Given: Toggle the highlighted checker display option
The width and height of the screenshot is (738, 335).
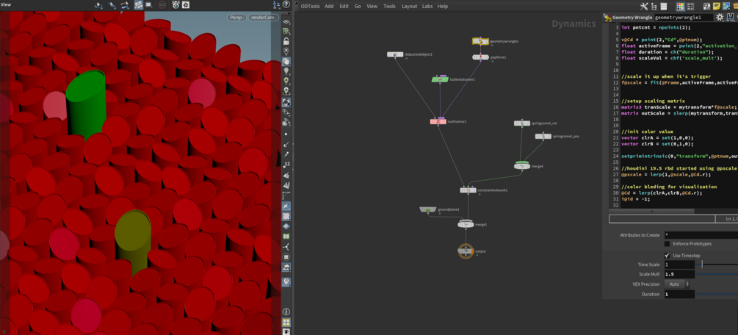Looking at the screenshot, I should [286, 216].
